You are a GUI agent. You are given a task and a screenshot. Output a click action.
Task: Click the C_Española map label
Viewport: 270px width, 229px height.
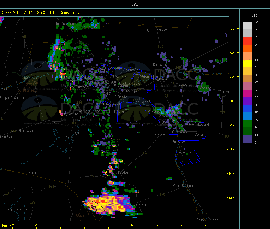(x=129, y=70)
